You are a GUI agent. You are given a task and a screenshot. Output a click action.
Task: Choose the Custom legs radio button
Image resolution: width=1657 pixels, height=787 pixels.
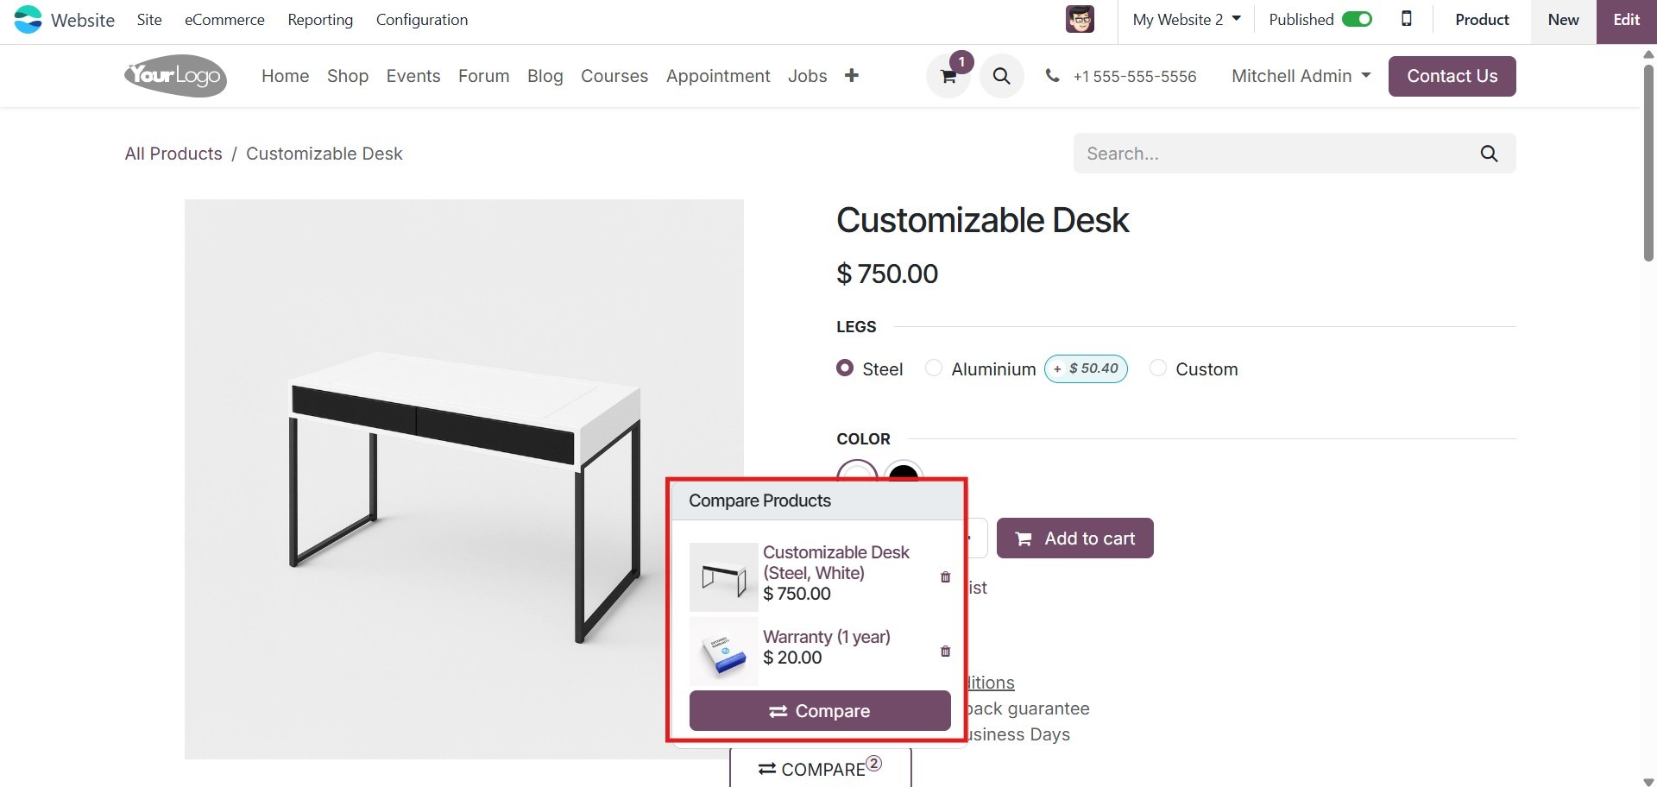click(x=1158, y=368)
